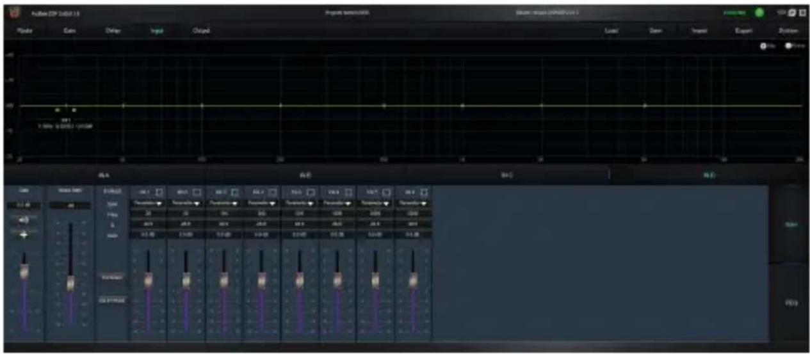The width and height of the screenshot is (810, 354).
Task: Click the Load button in top bar
Action: [x=611, y=31]
